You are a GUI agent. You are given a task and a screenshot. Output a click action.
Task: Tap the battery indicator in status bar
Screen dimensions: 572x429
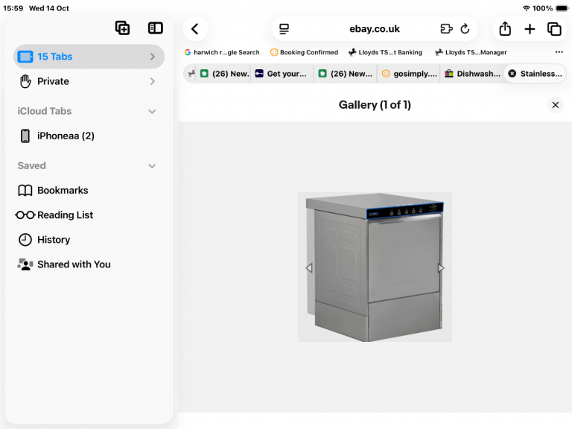pos(562,8)
